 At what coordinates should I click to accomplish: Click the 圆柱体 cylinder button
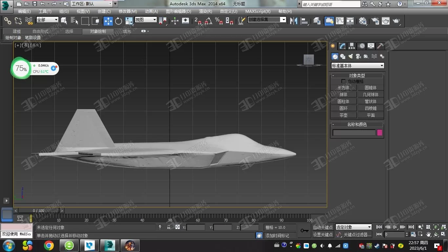[x=343, y=101]
